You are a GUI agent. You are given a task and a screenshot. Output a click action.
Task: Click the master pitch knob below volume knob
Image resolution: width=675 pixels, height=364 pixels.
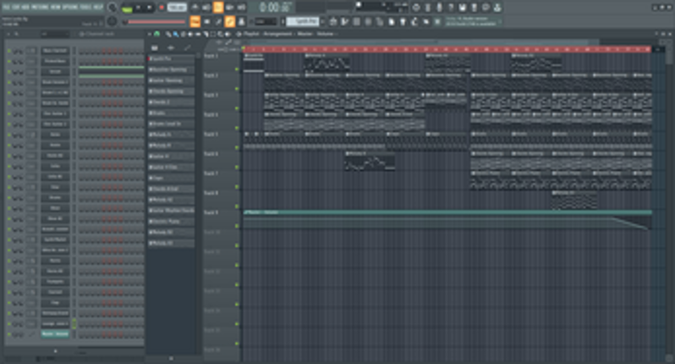tap(112, 21)
